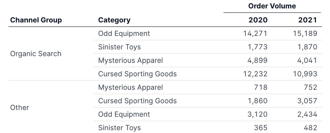Select the Order Volume spanner heading
This screenshot has width=330, height=133.
point(272,6)
